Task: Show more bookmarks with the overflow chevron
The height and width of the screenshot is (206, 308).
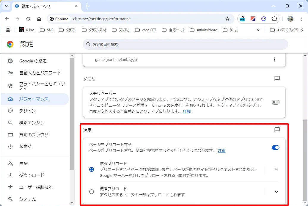Action: point(258,30)
